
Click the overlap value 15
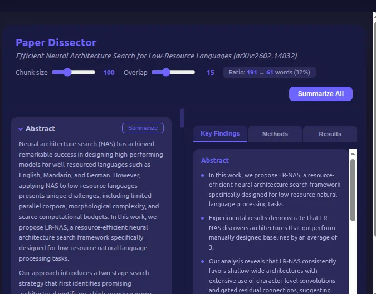click(211, 72)
